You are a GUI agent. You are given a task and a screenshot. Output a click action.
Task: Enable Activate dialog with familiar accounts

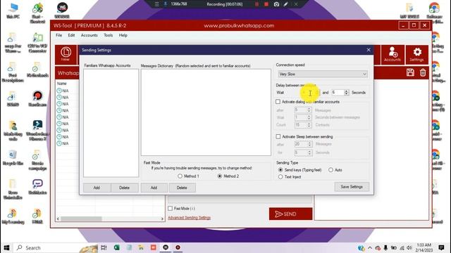pyautogui.click(x=278, y=102)
